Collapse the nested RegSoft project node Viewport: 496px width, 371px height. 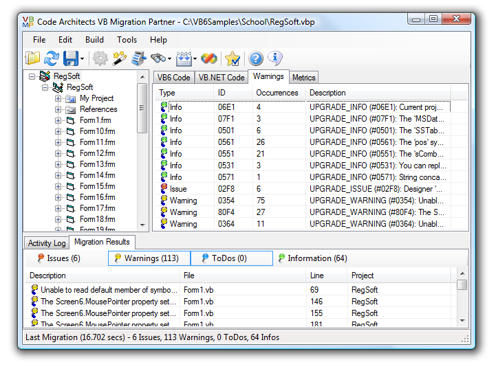[x=45, y=87]
